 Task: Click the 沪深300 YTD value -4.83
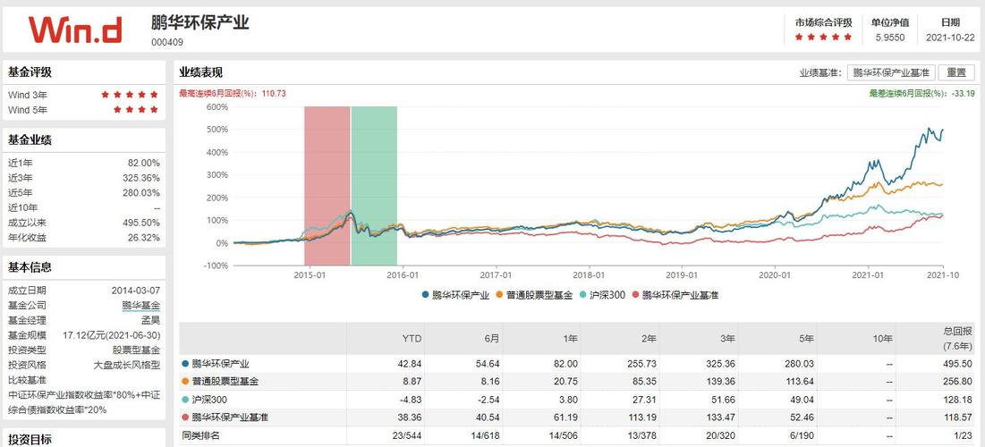click(412, 400)
